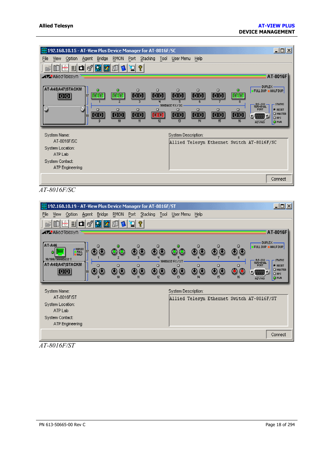Select green ST port 5 on the AT-8016F/ST switch
Viewport: 324px width, 458px height.
point(178,252)
